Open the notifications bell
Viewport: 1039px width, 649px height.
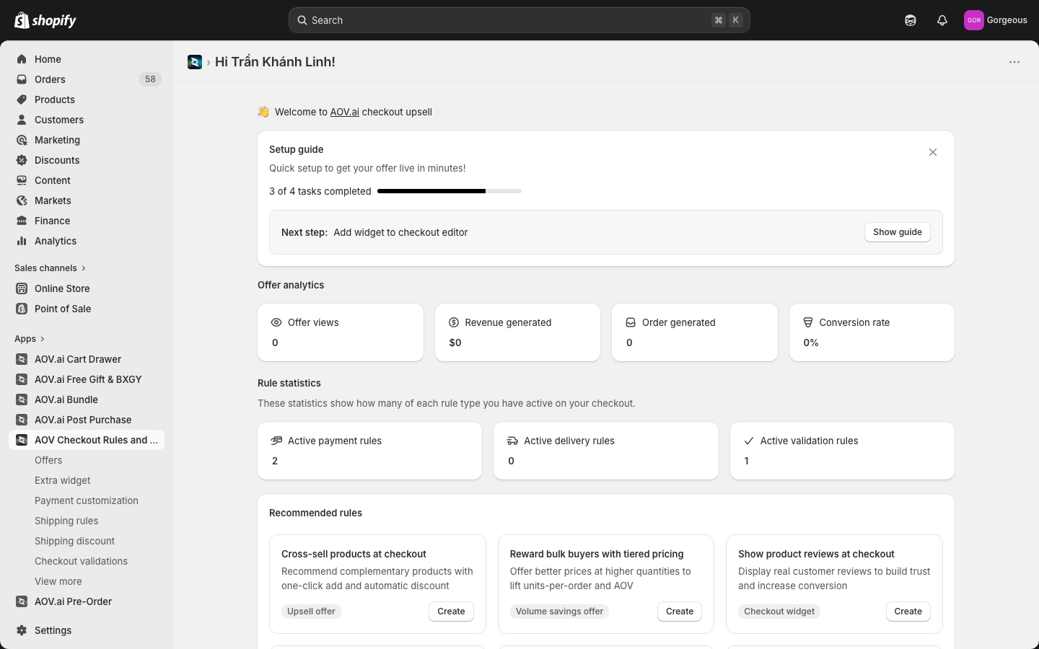(x=942, y=20)
